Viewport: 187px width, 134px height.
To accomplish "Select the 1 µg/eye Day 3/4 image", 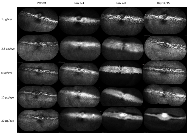I will 80,20.
